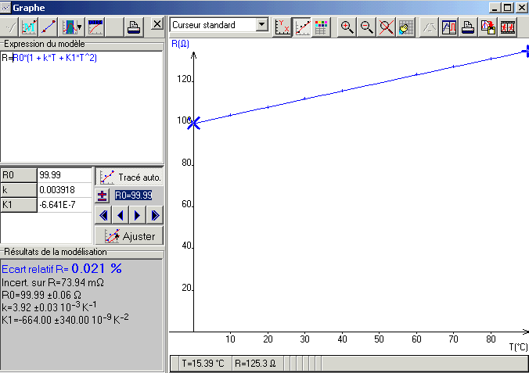Click the fast decrease double left arrow
Screen dimensions: 529x373
103,215
